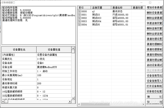Click the 32位整数解码顺序 value 0 - 1234
Screen dimensions: 164x108
coord(54,96)
